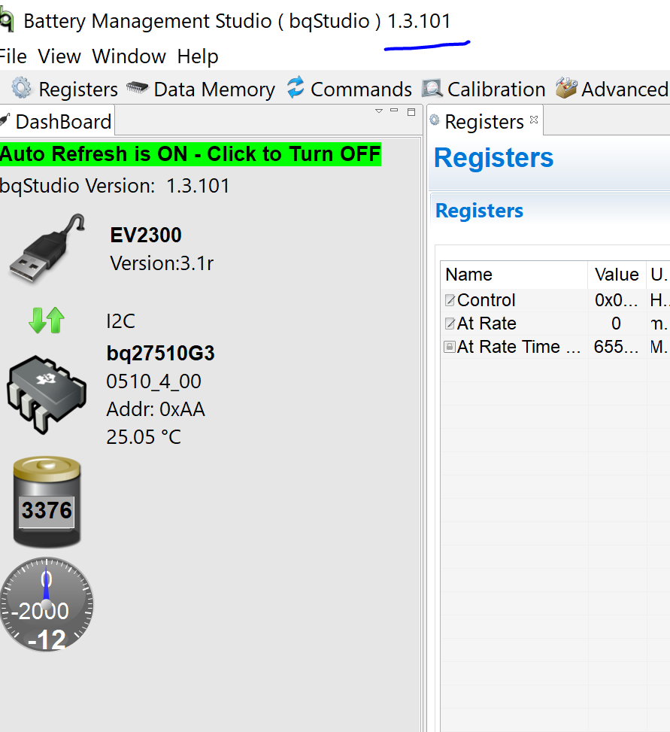Screen dimensions: 670x732
Task: Click the Addr: 0xAA text
Action: point(156,409)
